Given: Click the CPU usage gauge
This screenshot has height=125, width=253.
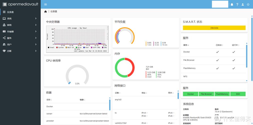Looking at the screenshot, I should [x=77, y=74].
